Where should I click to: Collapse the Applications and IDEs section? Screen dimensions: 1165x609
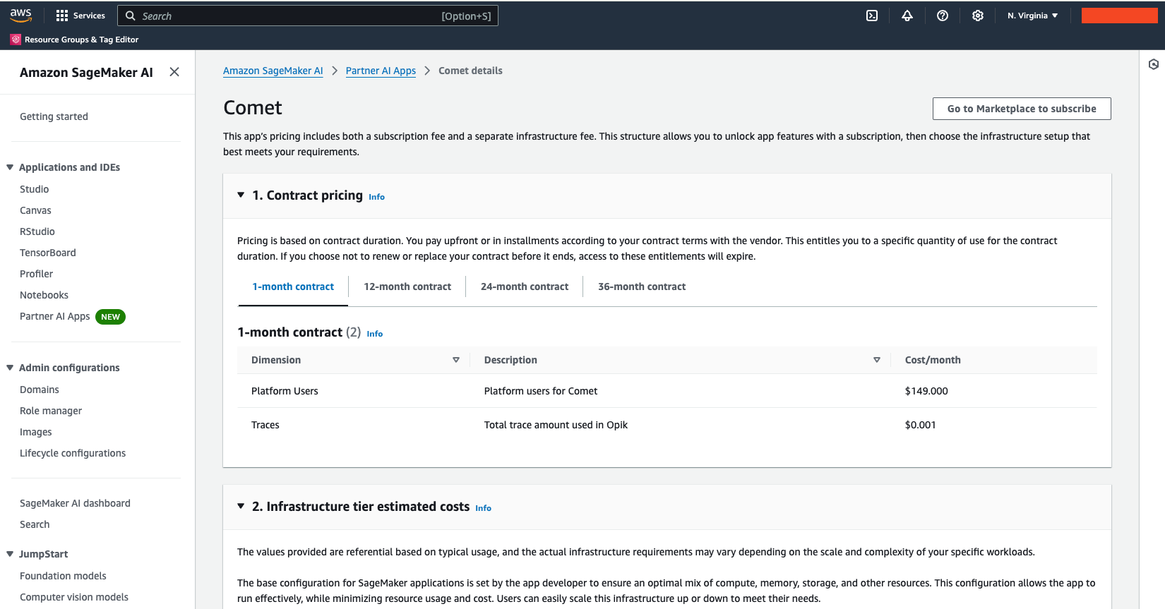10,167
